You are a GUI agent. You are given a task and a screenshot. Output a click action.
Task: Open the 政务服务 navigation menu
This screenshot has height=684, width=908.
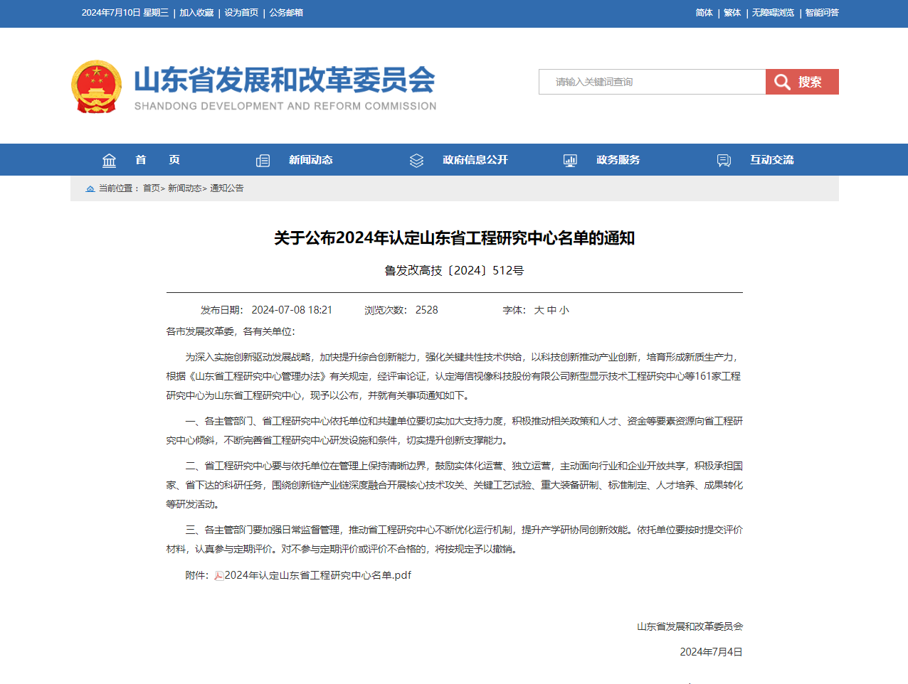(618, 160)
